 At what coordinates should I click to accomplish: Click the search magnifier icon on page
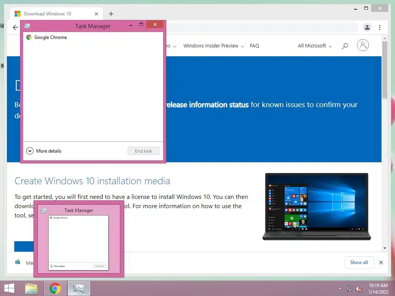click(345, 46)
